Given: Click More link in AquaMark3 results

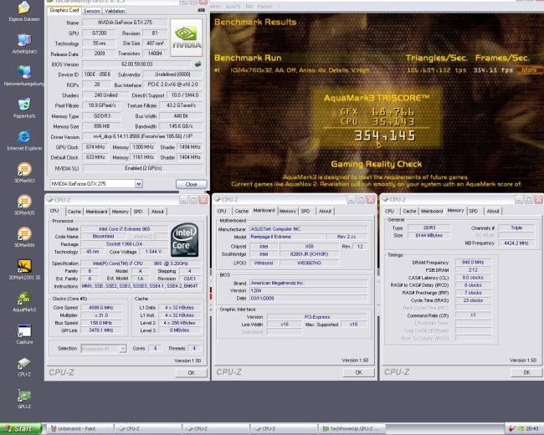Looking at the screenshot, I should click(x=530, y=69).
